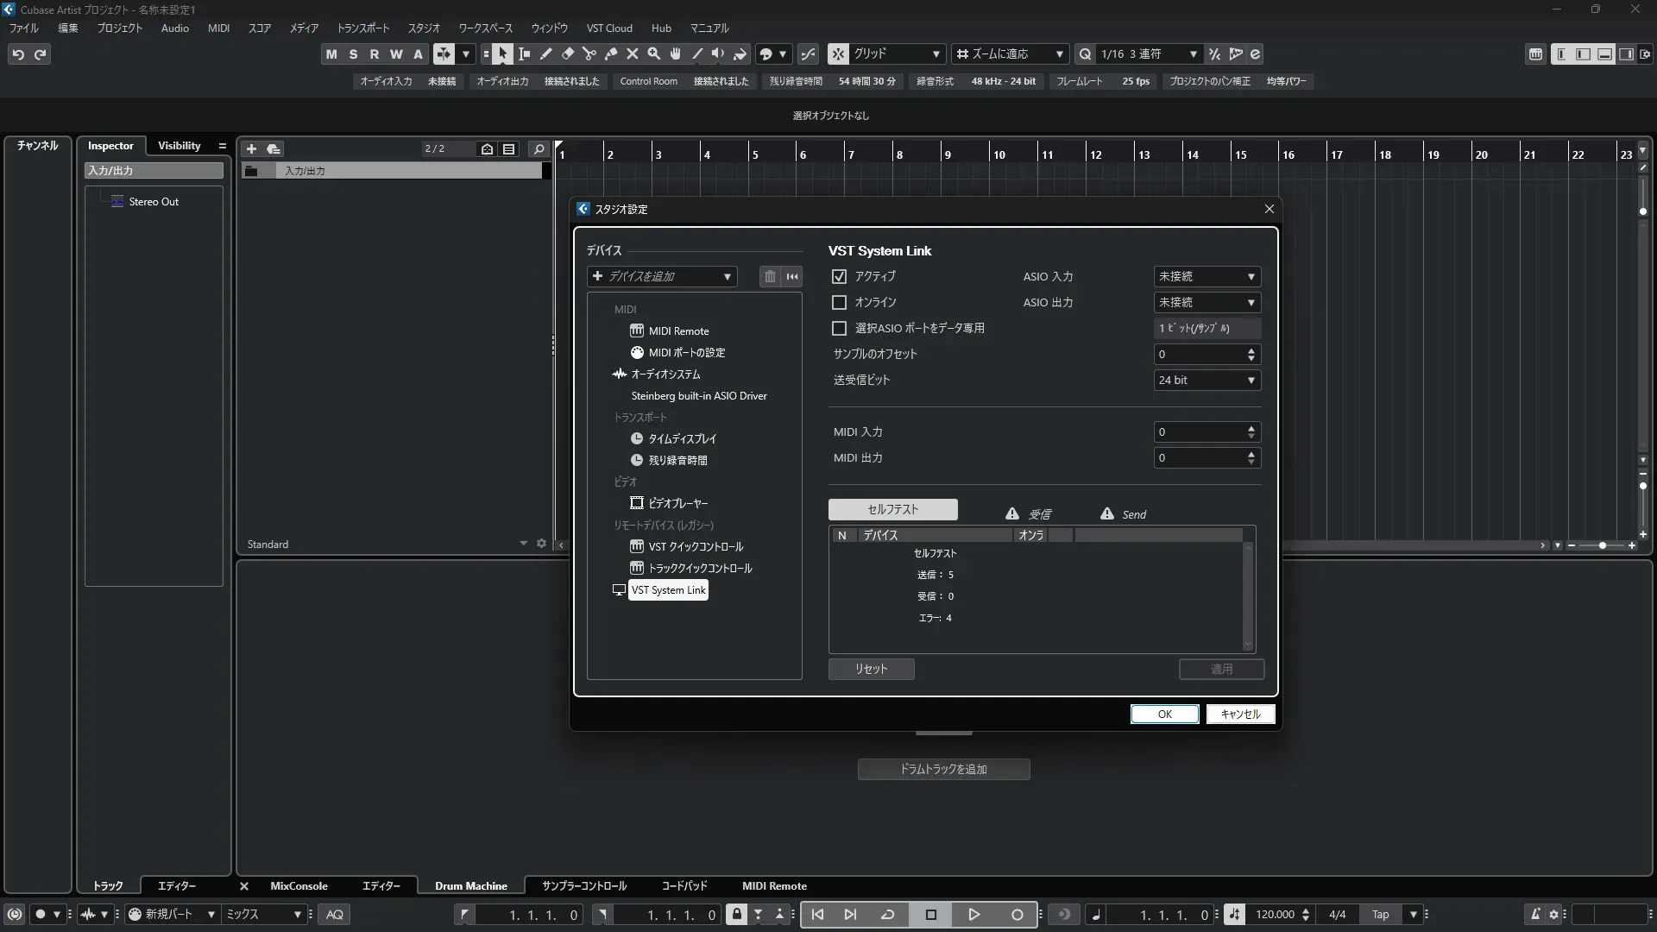Open the 送受信ビット 24 bit dropdown
This screenshot has height=932, width=1657.
1207,381
